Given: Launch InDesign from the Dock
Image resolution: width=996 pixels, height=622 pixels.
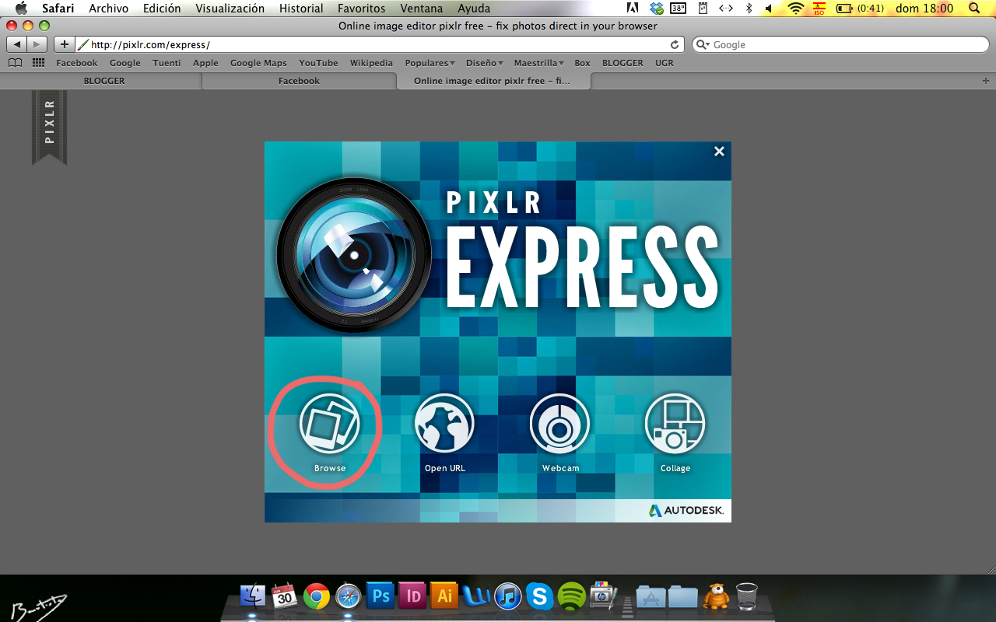Looking at the screenshot, I should pyautogui.click(x=412, y=596).
